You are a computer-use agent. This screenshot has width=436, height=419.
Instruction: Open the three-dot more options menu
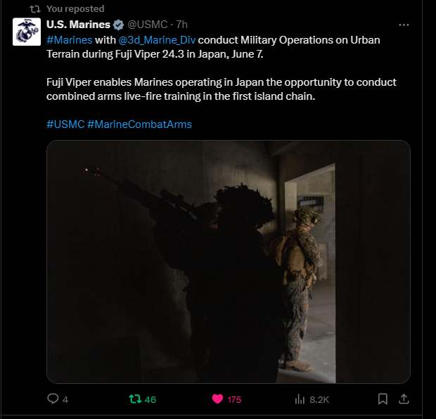(404, 25)
